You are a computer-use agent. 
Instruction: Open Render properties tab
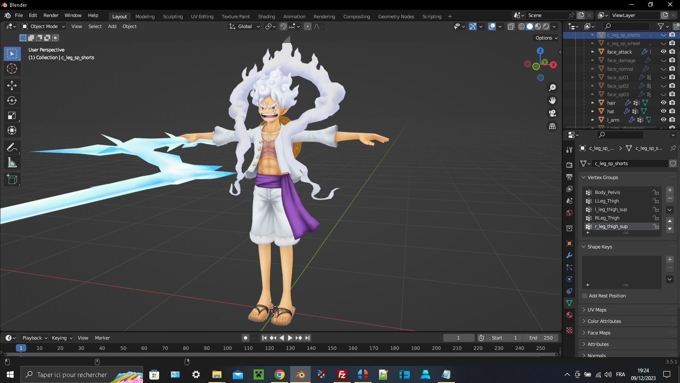(569, 165)
